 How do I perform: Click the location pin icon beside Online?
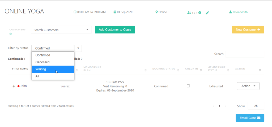point(157,12)
